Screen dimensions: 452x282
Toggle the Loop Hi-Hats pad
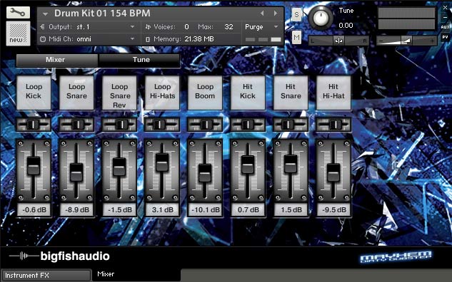(162, 93)
